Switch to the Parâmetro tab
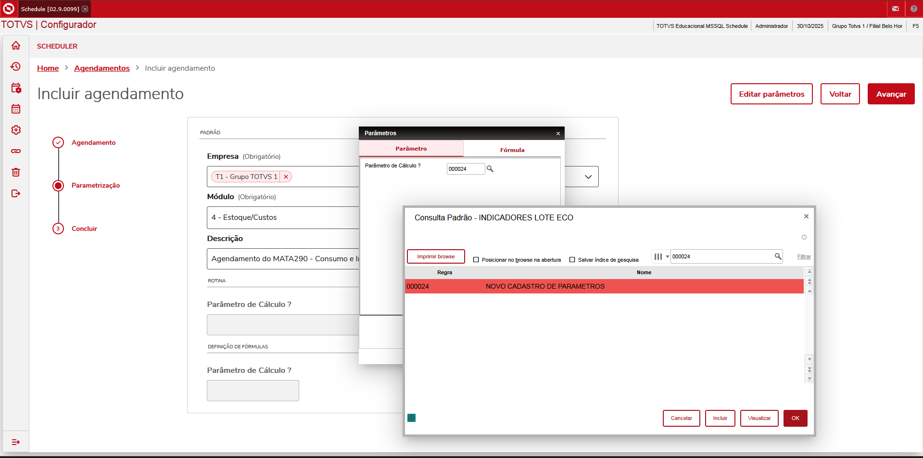This screenshot has height=458, width=923. point(411,149)
